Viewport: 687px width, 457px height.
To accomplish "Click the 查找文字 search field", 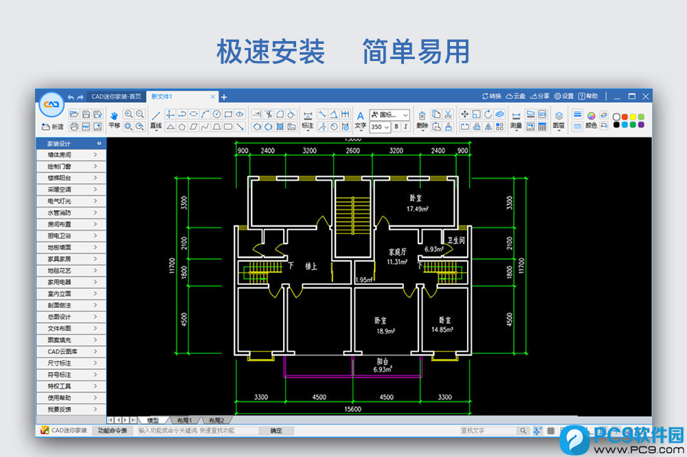I will (x=488, y=431).
